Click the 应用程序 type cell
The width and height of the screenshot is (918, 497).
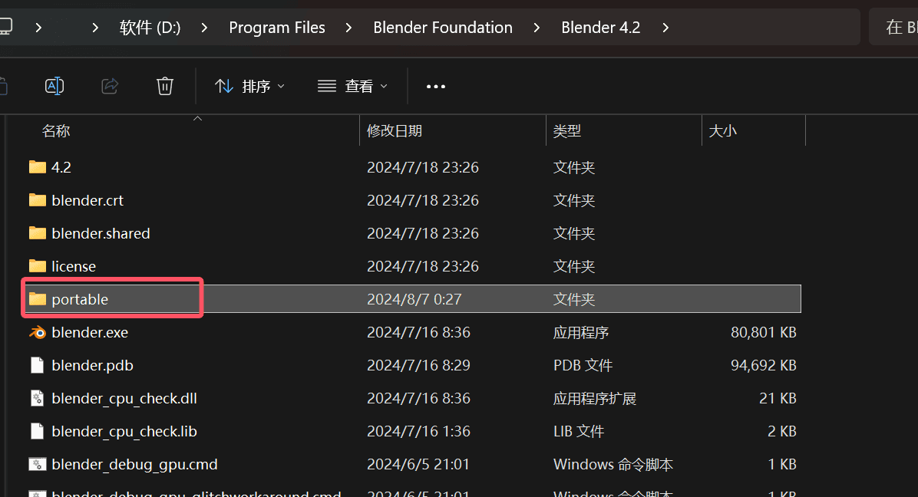(581, 332)
